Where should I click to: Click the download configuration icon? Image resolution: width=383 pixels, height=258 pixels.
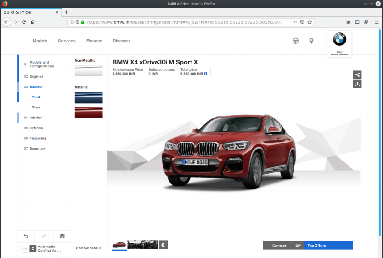[357, 84]
